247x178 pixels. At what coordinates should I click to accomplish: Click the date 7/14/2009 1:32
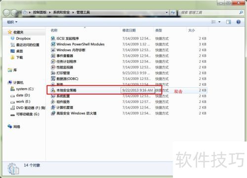pos(136,44)
